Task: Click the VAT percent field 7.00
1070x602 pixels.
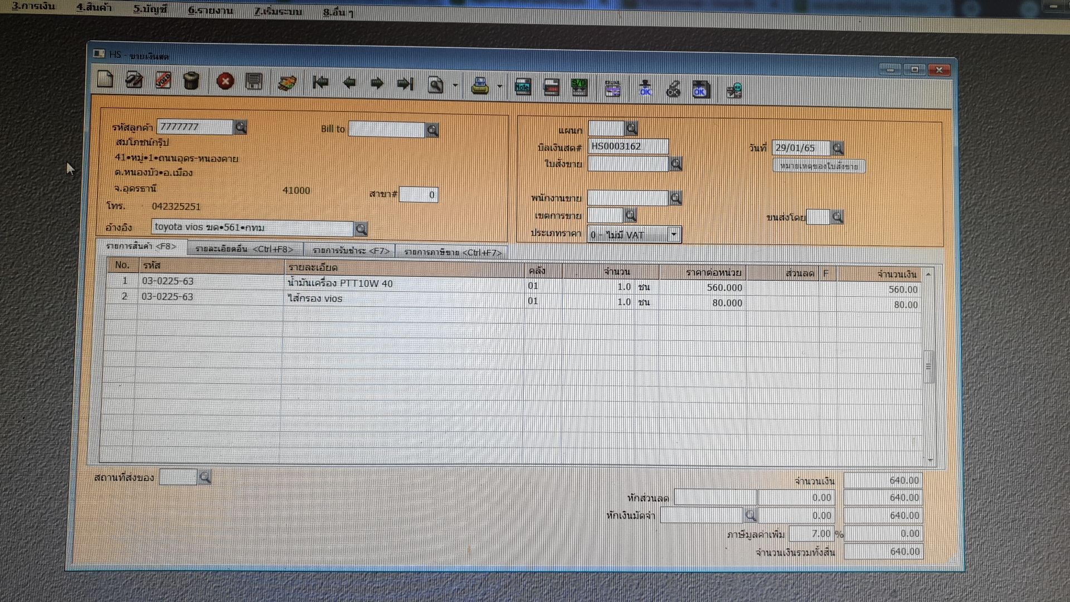Action: point(811,533)
